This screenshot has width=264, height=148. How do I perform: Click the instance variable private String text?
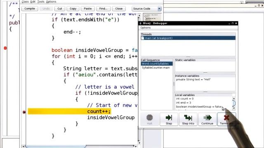click(x=193, y=79)
